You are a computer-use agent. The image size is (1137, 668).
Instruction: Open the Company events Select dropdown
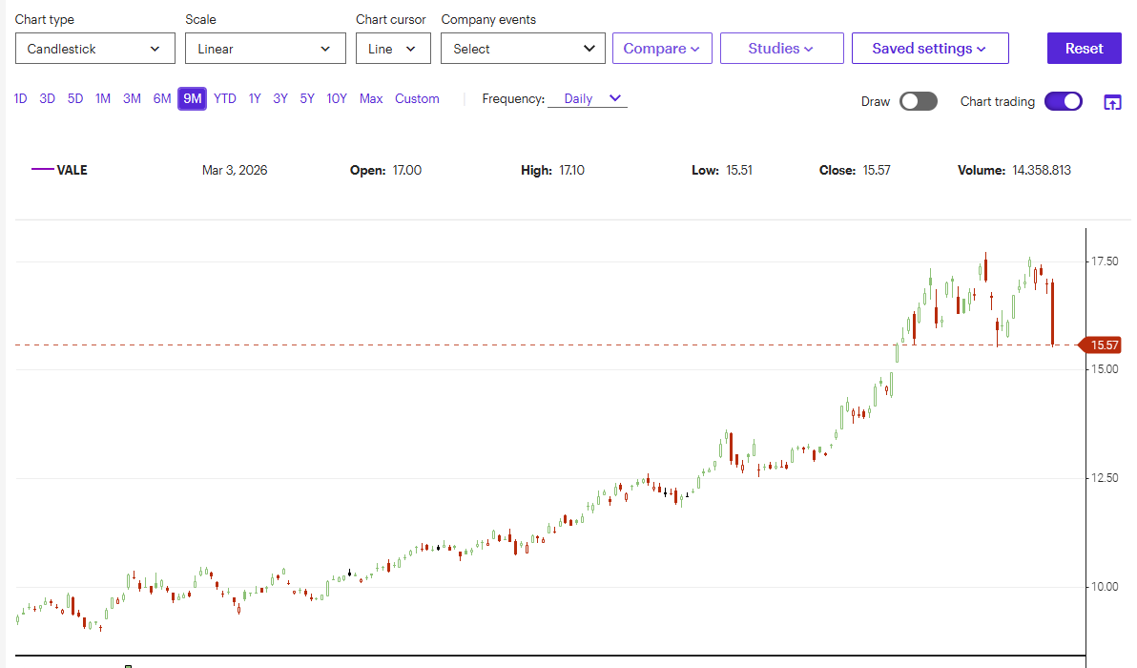523,49
